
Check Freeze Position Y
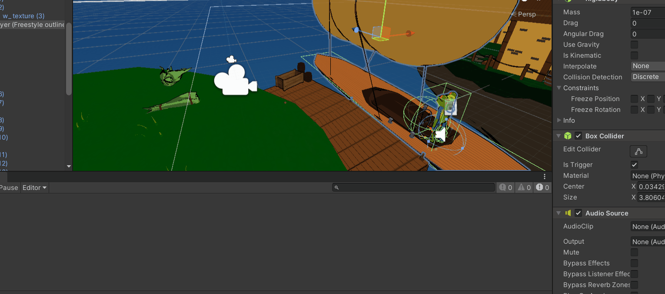tap(651, 99)
